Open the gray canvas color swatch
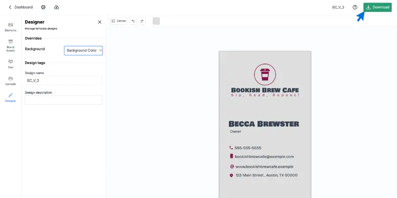The image size is (397, 198). tap(156, 21)
